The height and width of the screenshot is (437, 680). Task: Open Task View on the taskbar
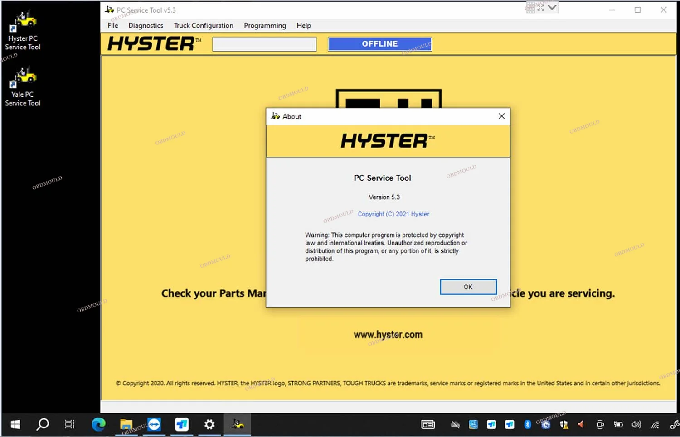click(69, 424)
